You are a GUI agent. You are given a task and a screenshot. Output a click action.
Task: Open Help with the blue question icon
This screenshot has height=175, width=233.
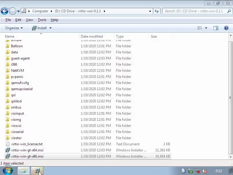(226, 28)
